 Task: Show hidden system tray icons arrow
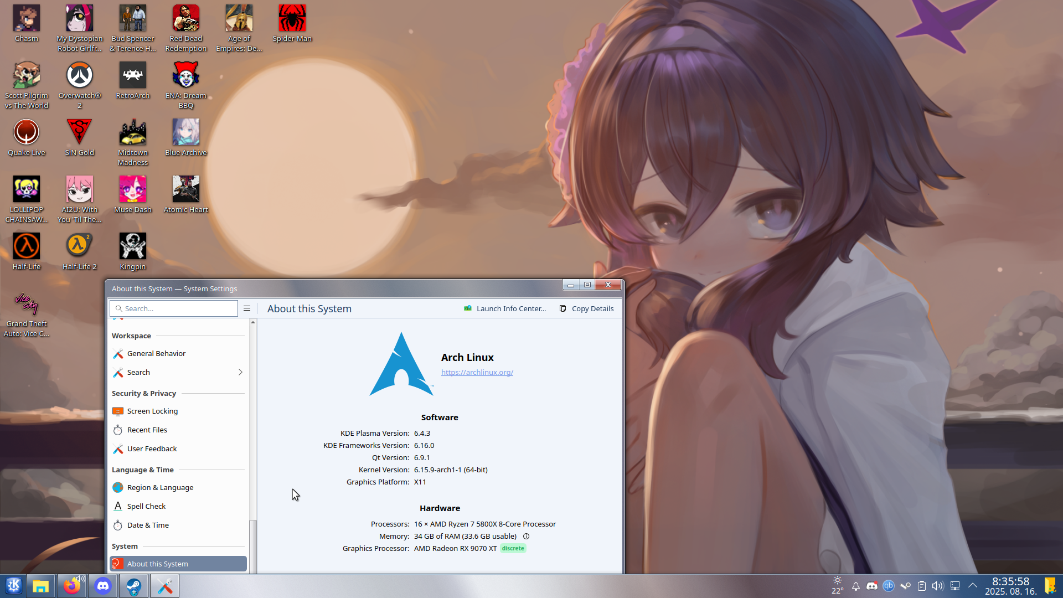point(972,586)
